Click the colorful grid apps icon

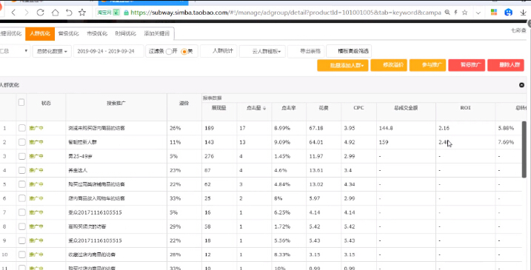coord(494,12)
